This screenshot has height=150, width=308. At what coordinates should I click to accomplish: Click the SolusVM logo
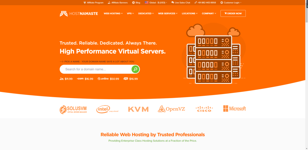73,109
